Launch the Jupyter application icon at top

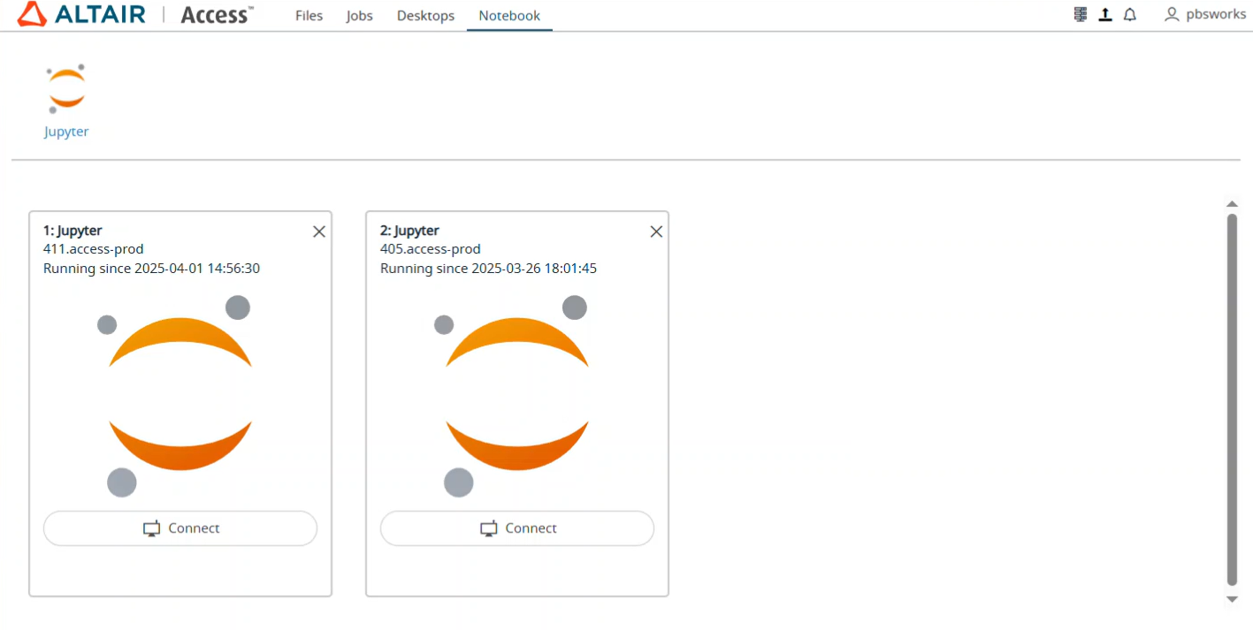click(x=66, y=88)
